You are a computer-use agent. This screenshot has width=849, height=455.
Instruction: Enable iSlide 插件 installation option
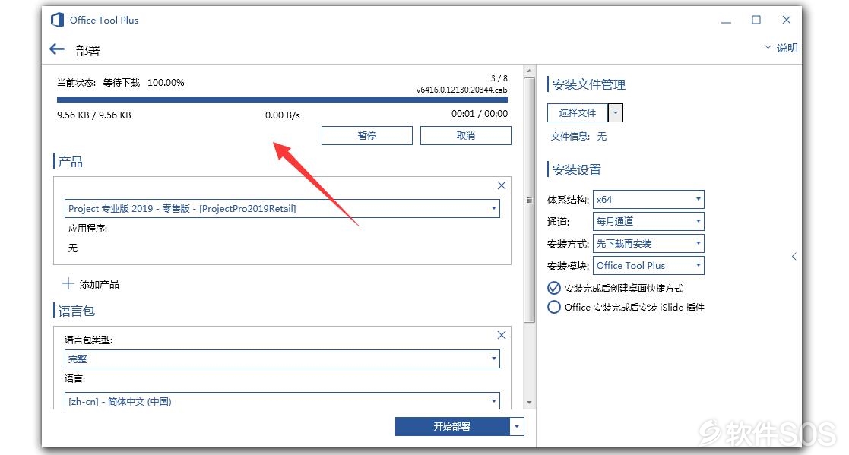554,308
